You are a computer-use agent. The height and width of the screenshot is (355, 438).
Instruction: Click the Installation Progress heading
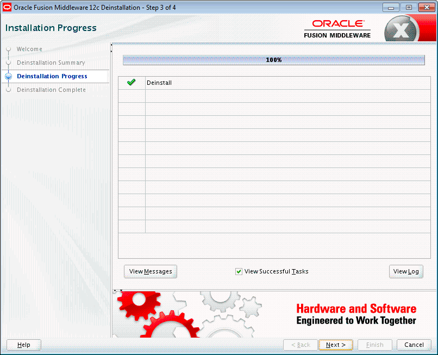click(51, 28)
